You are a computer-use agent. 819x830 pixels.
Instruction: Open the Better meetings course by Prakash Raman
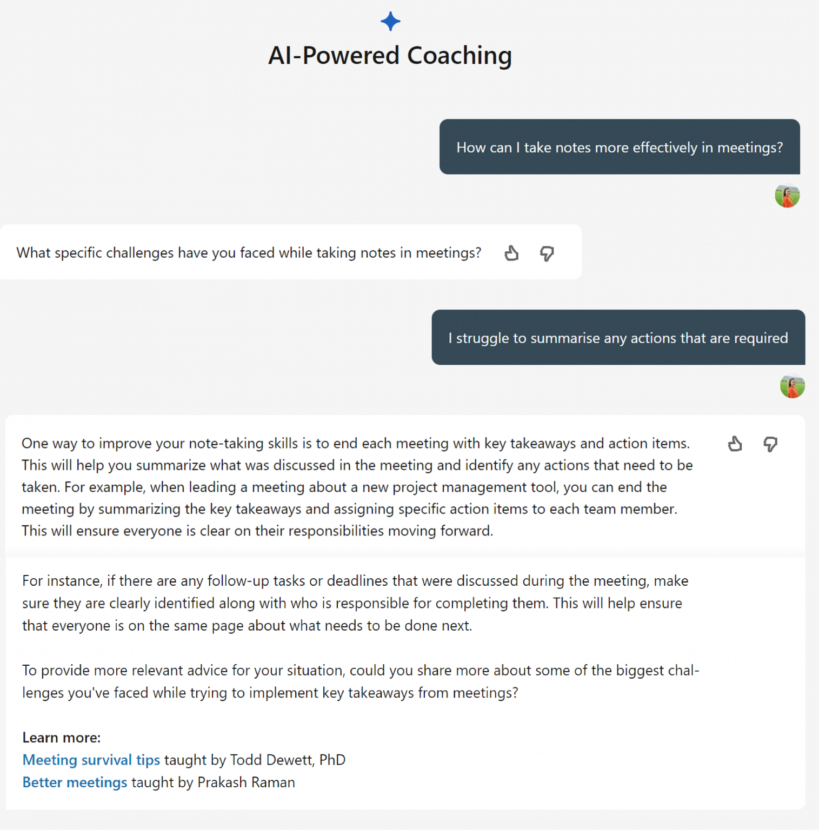click(x=75, y=782)
